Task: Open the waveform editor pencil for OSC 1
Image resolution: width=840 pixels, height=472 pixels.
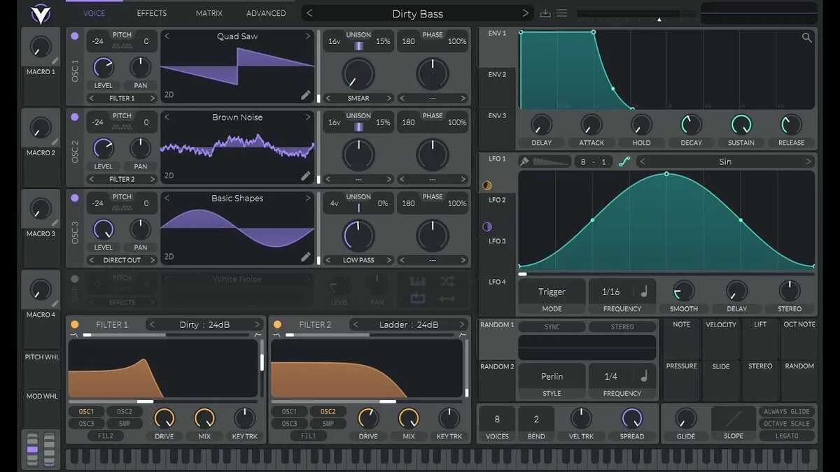Action: [306, 95]
